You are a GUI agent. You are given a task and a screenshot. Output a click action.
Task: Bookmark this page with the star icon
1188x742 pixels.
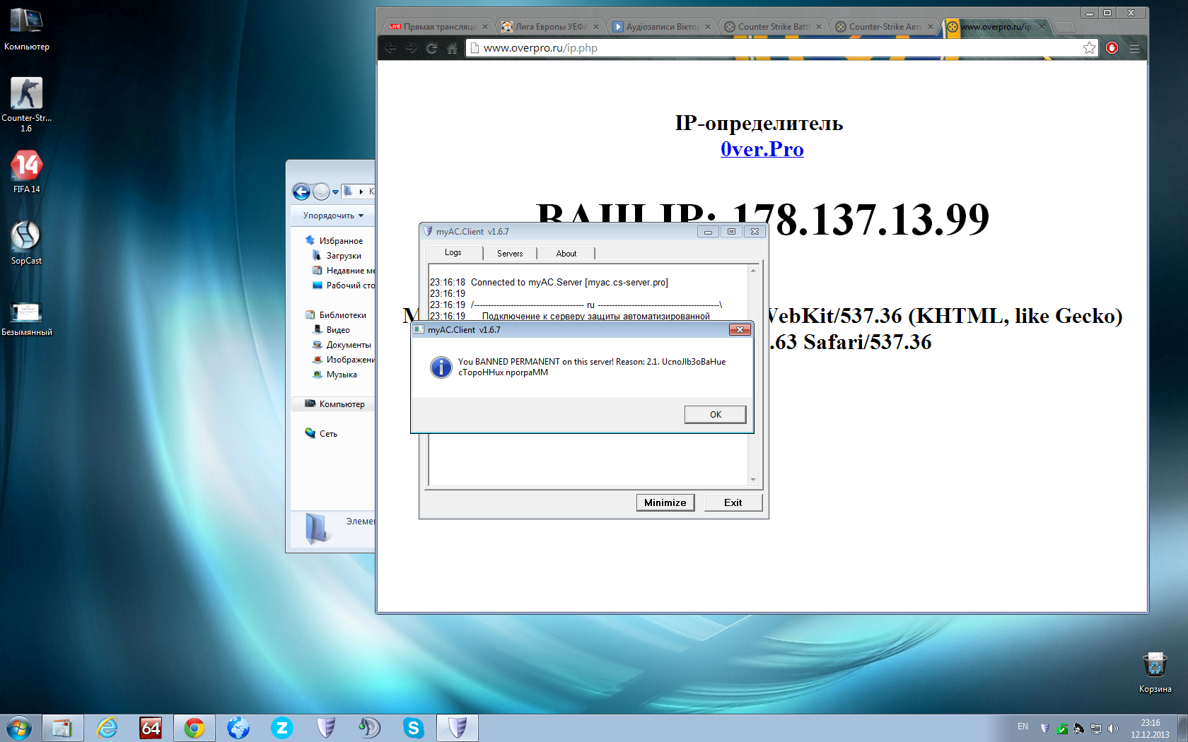[x=1090, y=48]
